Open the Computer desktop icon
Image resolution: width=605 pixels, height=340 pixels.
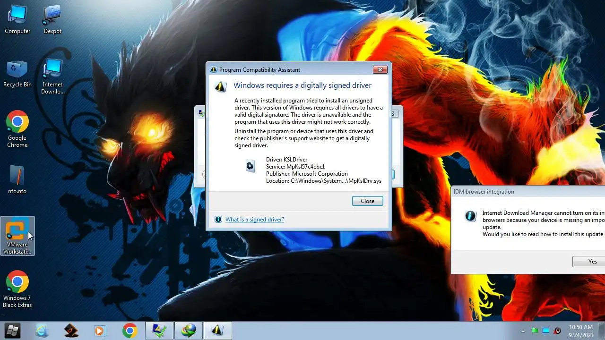(17, 19)
